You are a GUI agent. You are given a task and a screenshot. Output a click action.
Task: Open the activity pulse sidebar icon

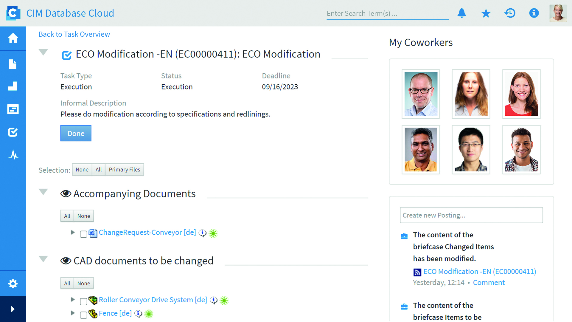pyautogui.click(x=13, y=154)
